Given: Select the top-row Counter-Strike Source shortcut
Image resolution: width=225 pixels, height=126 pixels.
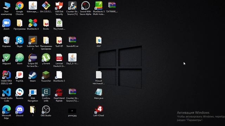Looking at the screenshot, I should pyautogui.click(x=72, y=6).
